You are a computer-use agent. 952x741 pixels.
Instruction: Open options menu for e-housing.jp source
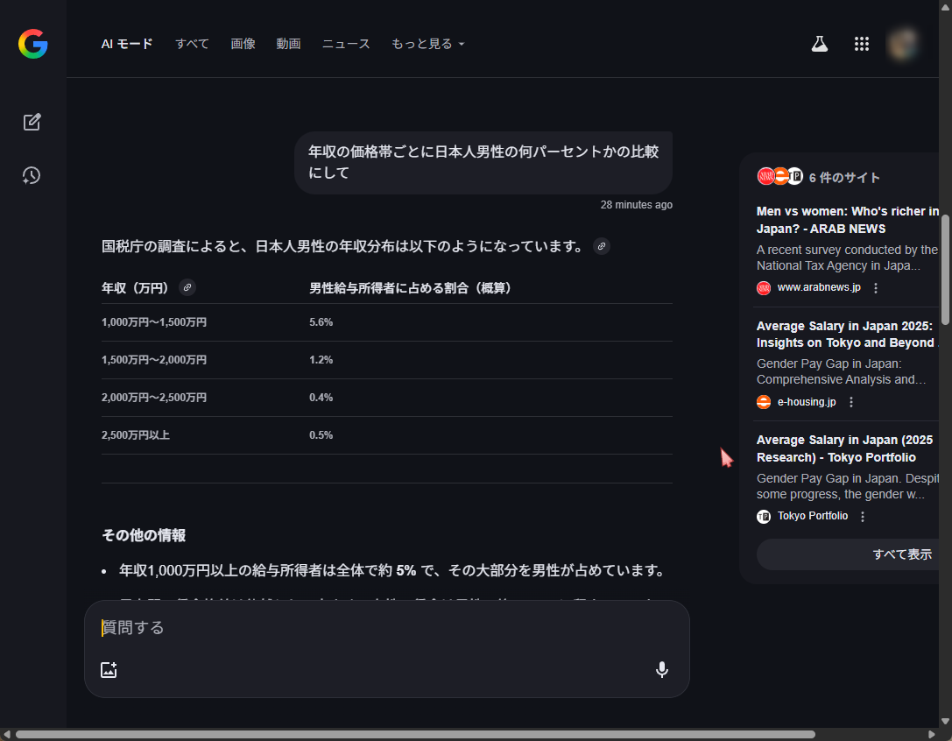tap(850, 402)
